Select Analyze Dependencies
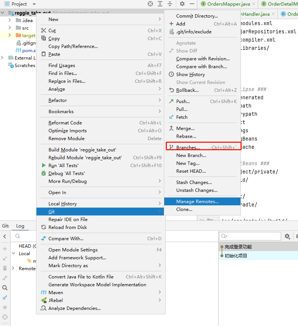This screenshot has width=298, height=326. pos(101,308)
